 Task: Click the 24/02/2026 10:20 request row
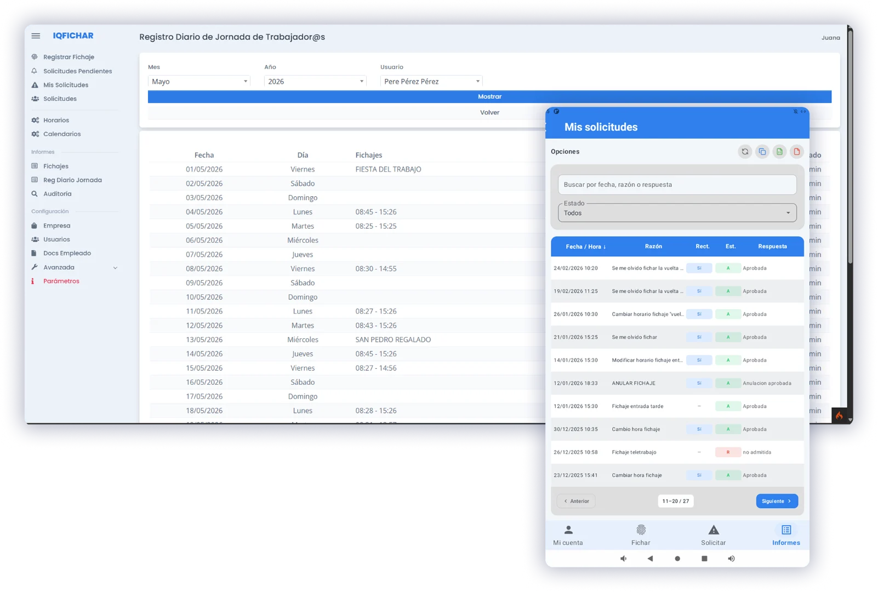(677, 268)
